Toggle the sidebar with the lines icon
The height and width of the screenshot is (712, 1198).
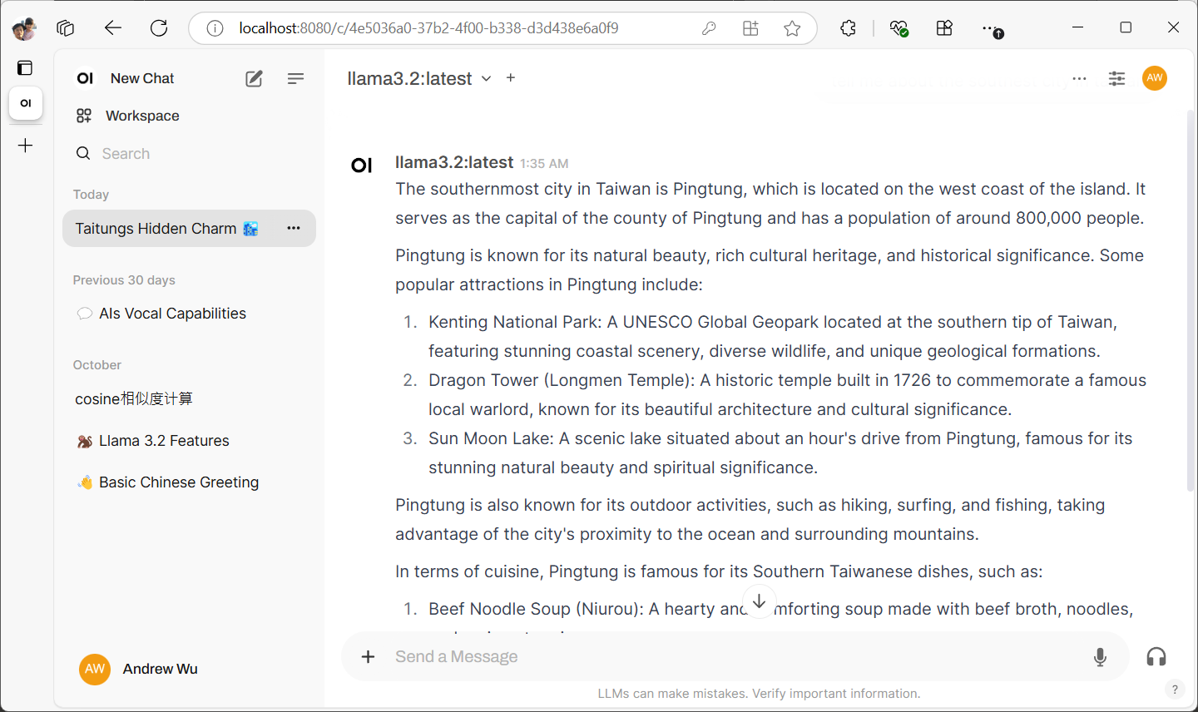pos(295,78)
